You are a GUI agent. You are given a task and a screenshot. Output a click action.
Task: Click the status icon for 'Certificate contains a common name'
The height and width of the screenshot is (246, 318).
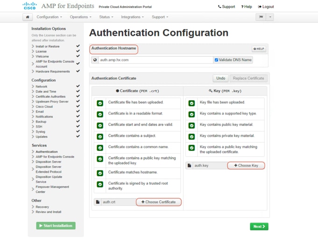tap(100, 148)
